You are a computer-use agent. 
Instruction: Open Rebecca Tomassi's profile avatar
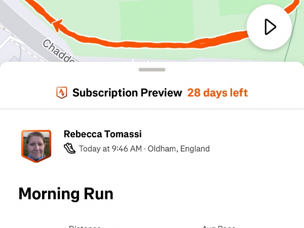[36, 145]
